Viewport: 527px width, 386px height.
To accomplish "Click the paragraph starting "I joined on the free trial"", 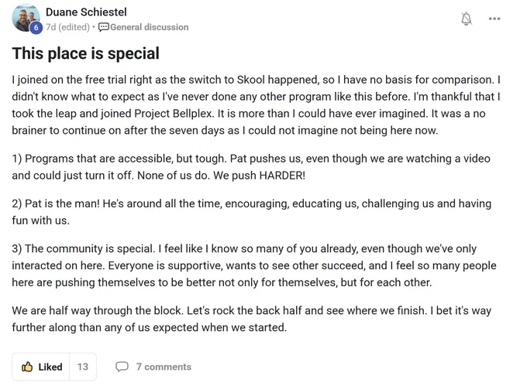I will click(256, 105).
